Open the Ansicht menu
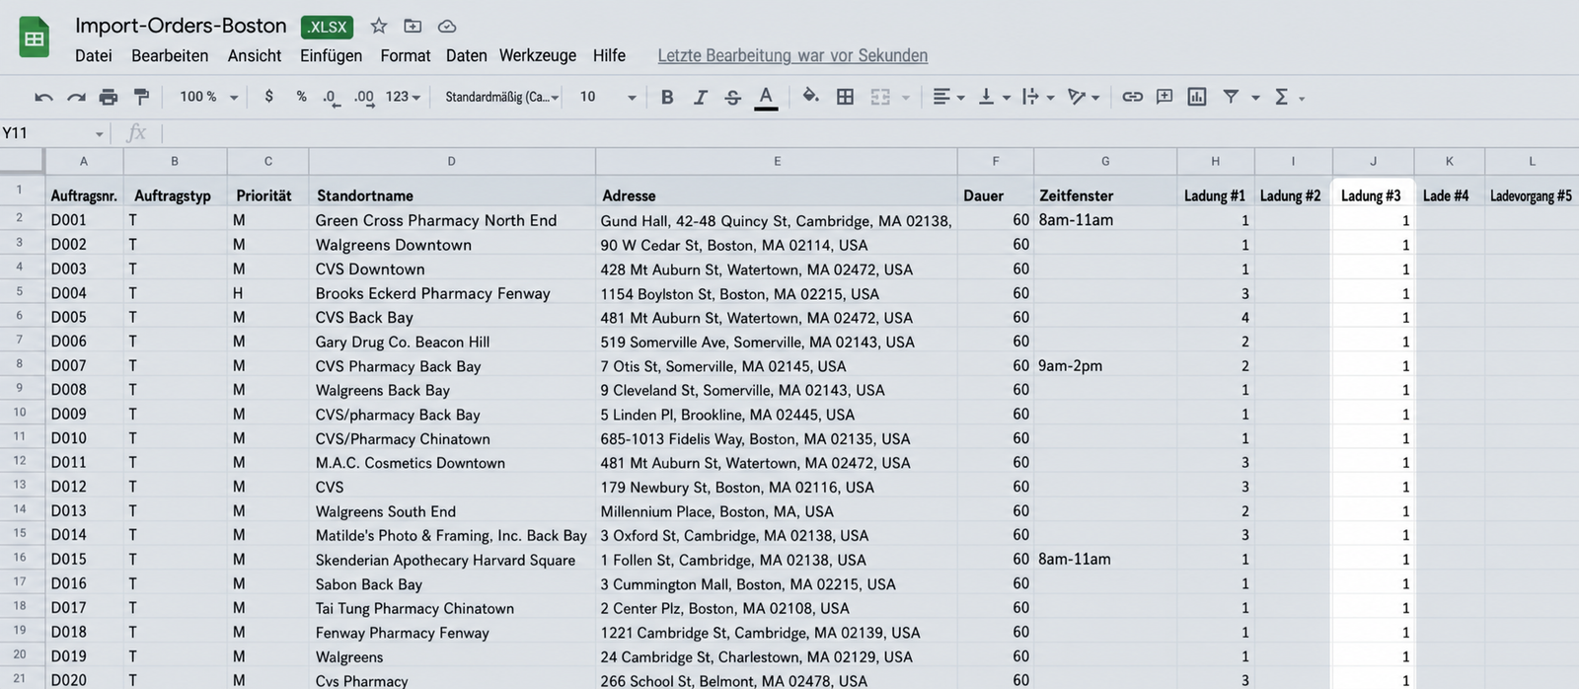This screenshot has height=689, width=1579. click(255, 55)
